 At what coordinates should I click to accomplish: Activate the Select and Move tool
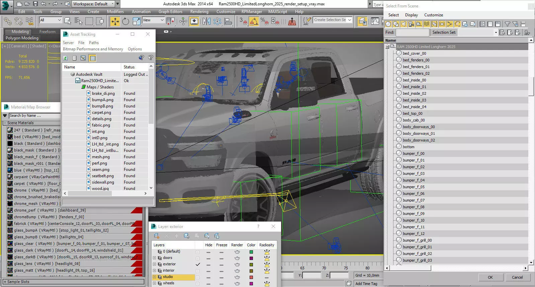[x=115, y=21]
